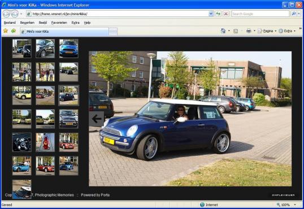
Task: Open the Extra toolbar menu with gear
Action: pyautogui.click(x=287, y=31)
